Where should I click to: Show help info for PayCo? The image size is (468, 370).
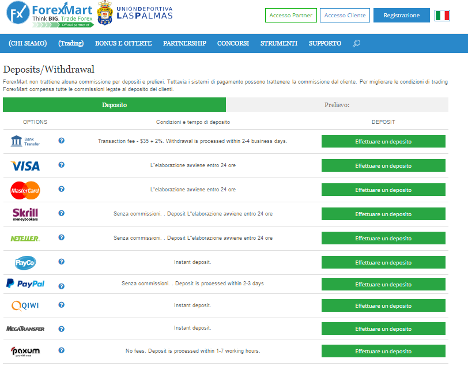(x=62, y=262)
